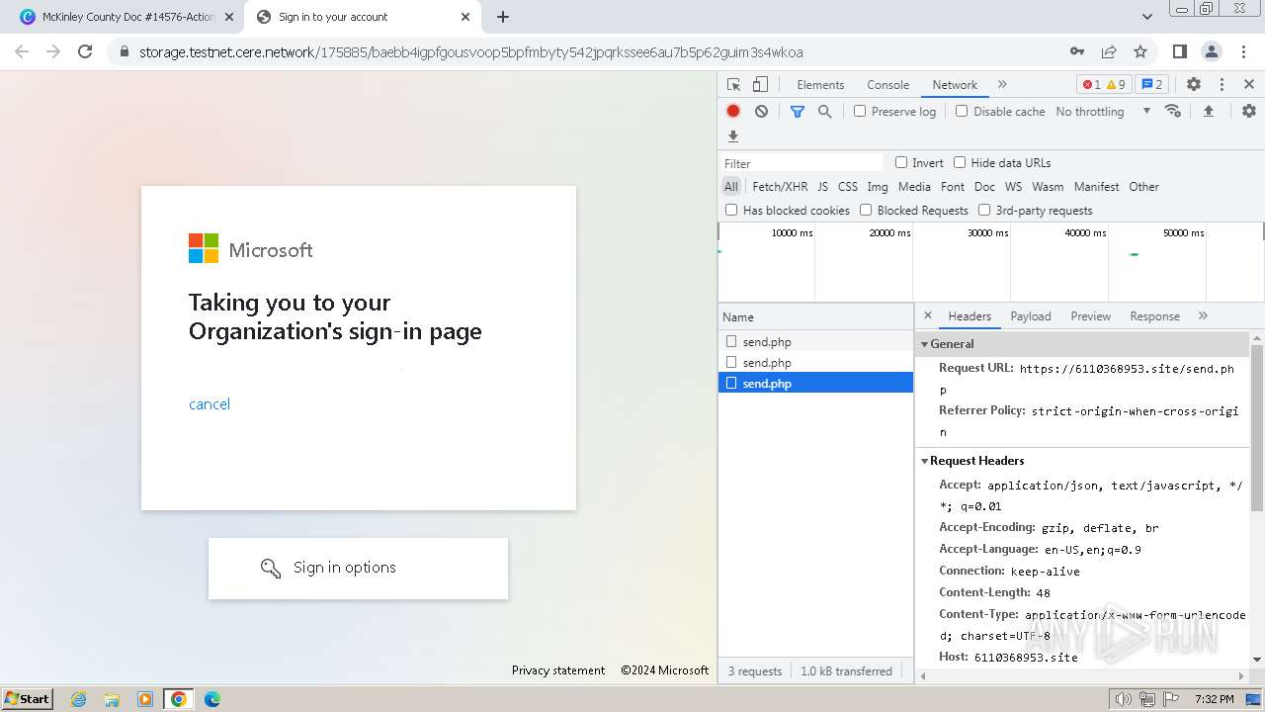Select the first send.php request
Screen dimensions: 1265x712
click(x=815, y=341)
